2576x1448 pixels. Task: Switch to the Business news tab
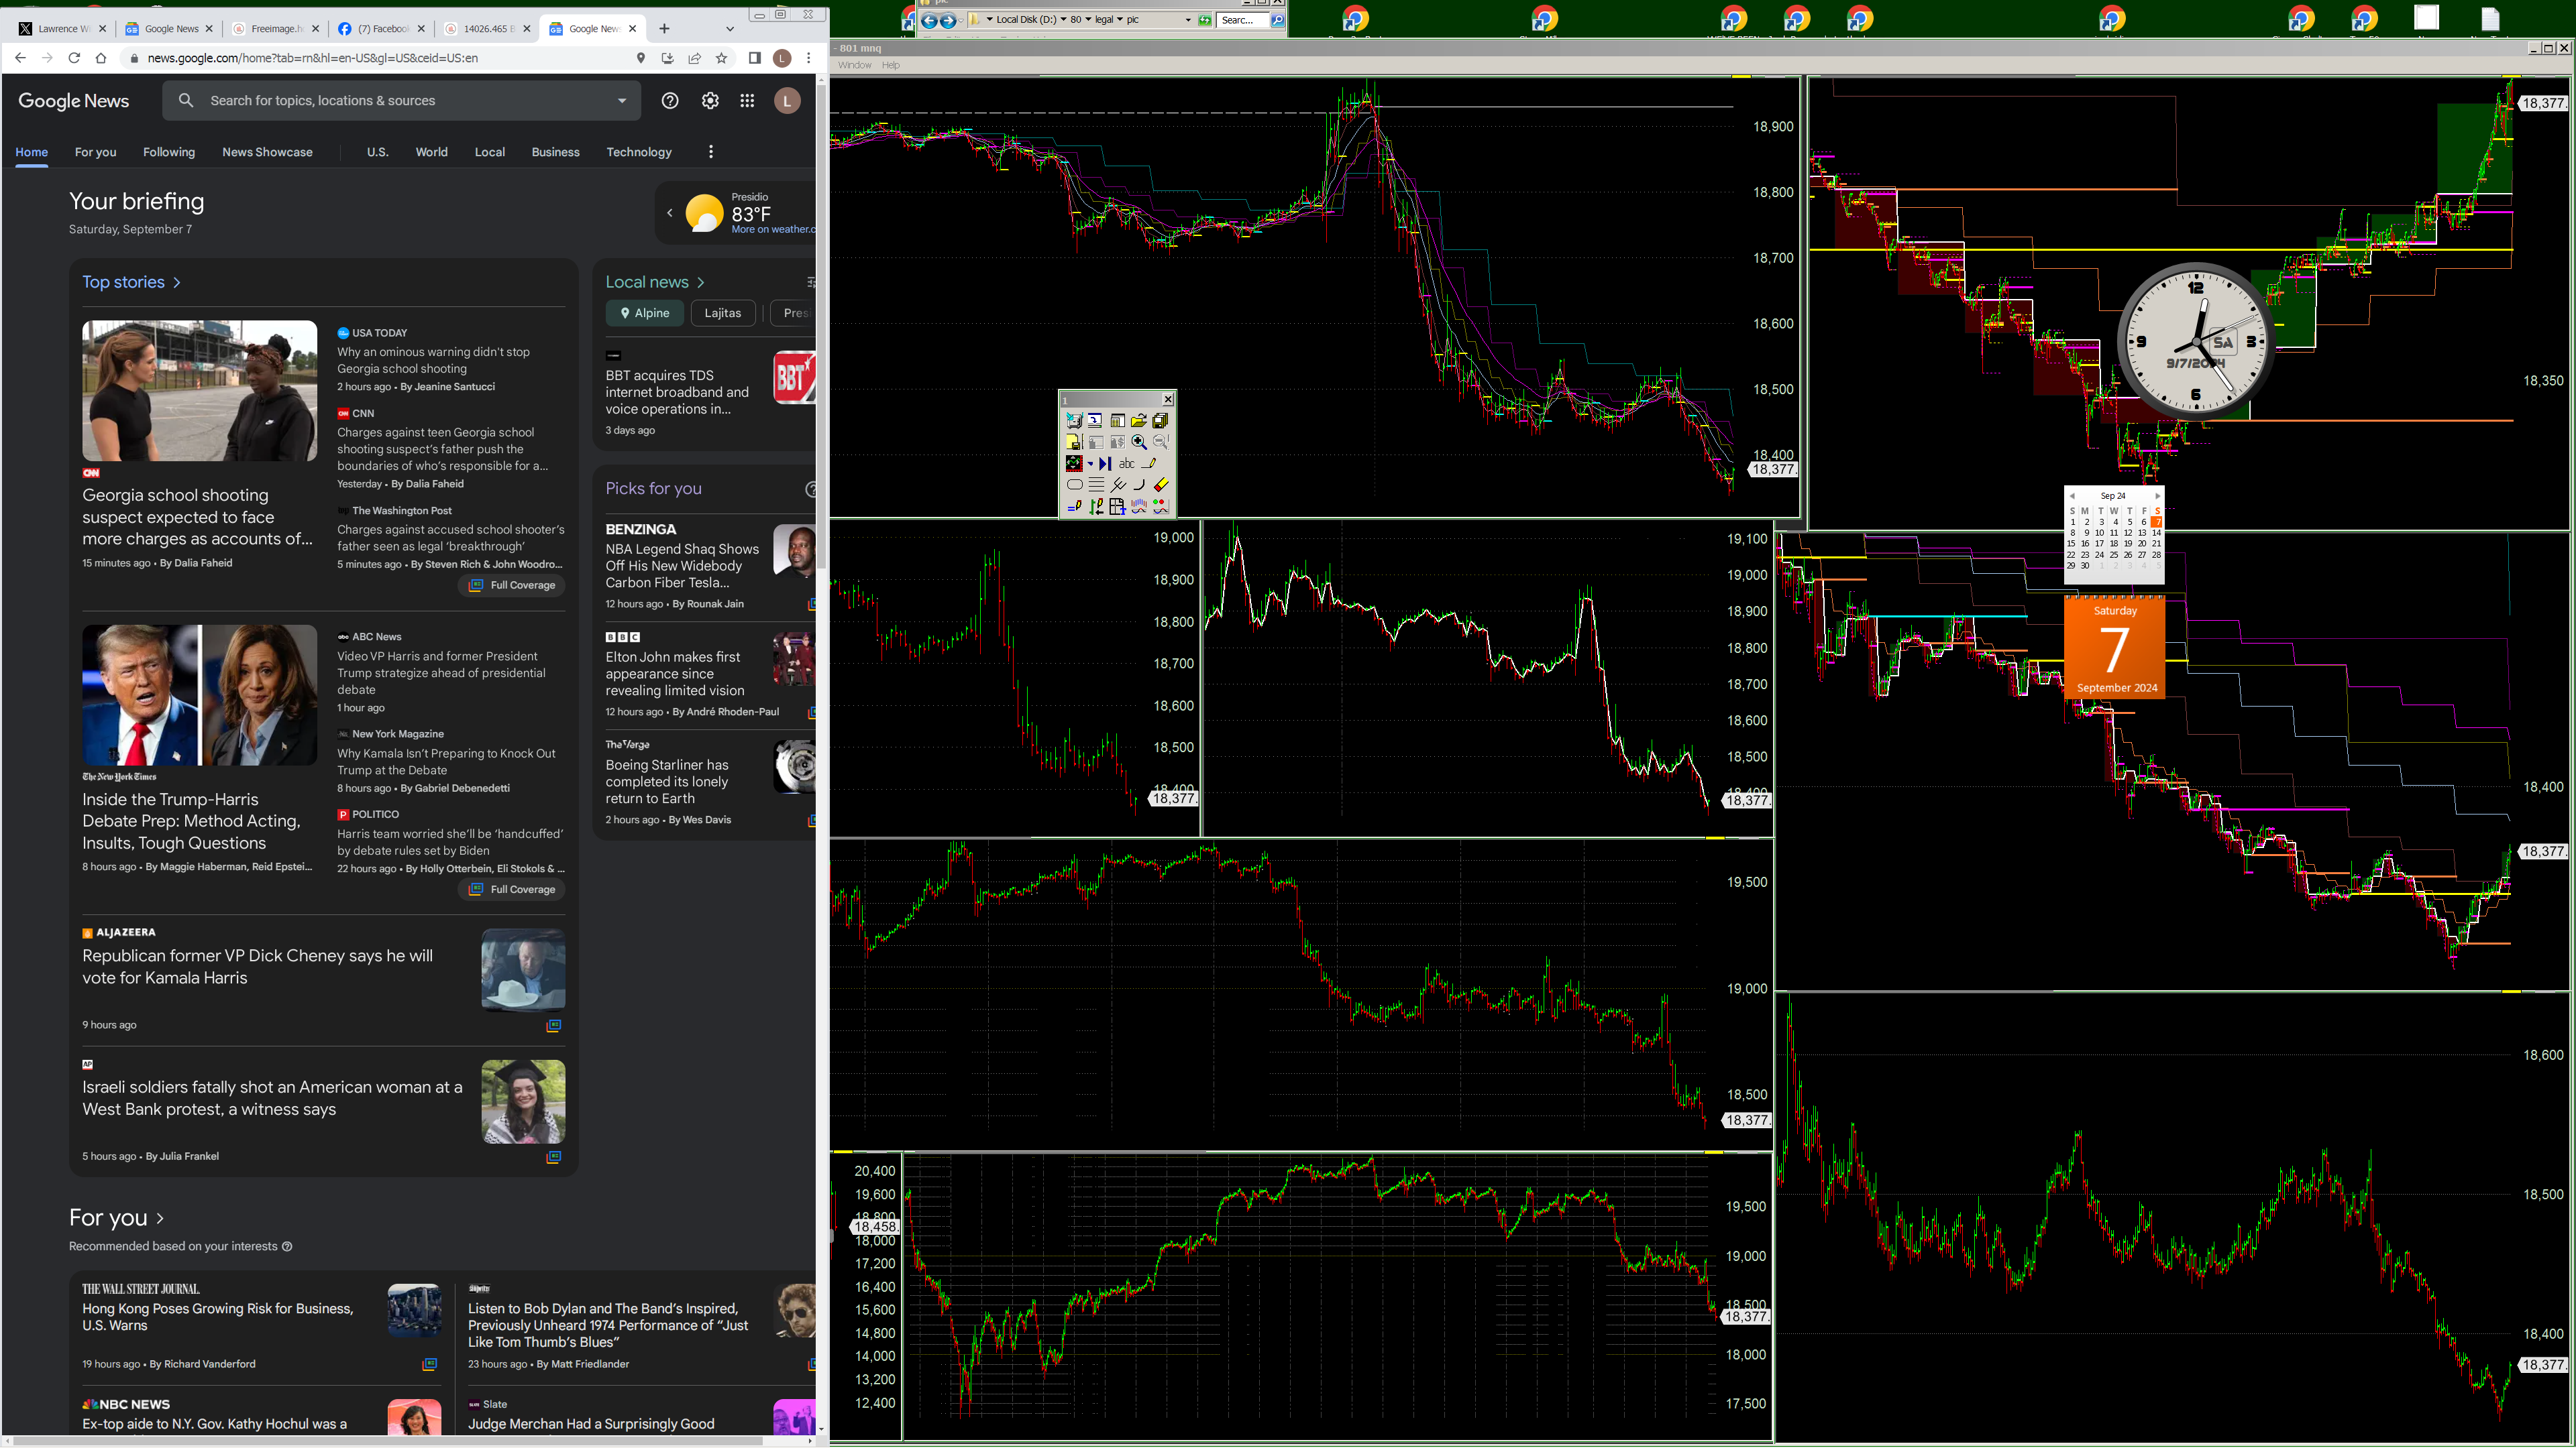(555, 152)
